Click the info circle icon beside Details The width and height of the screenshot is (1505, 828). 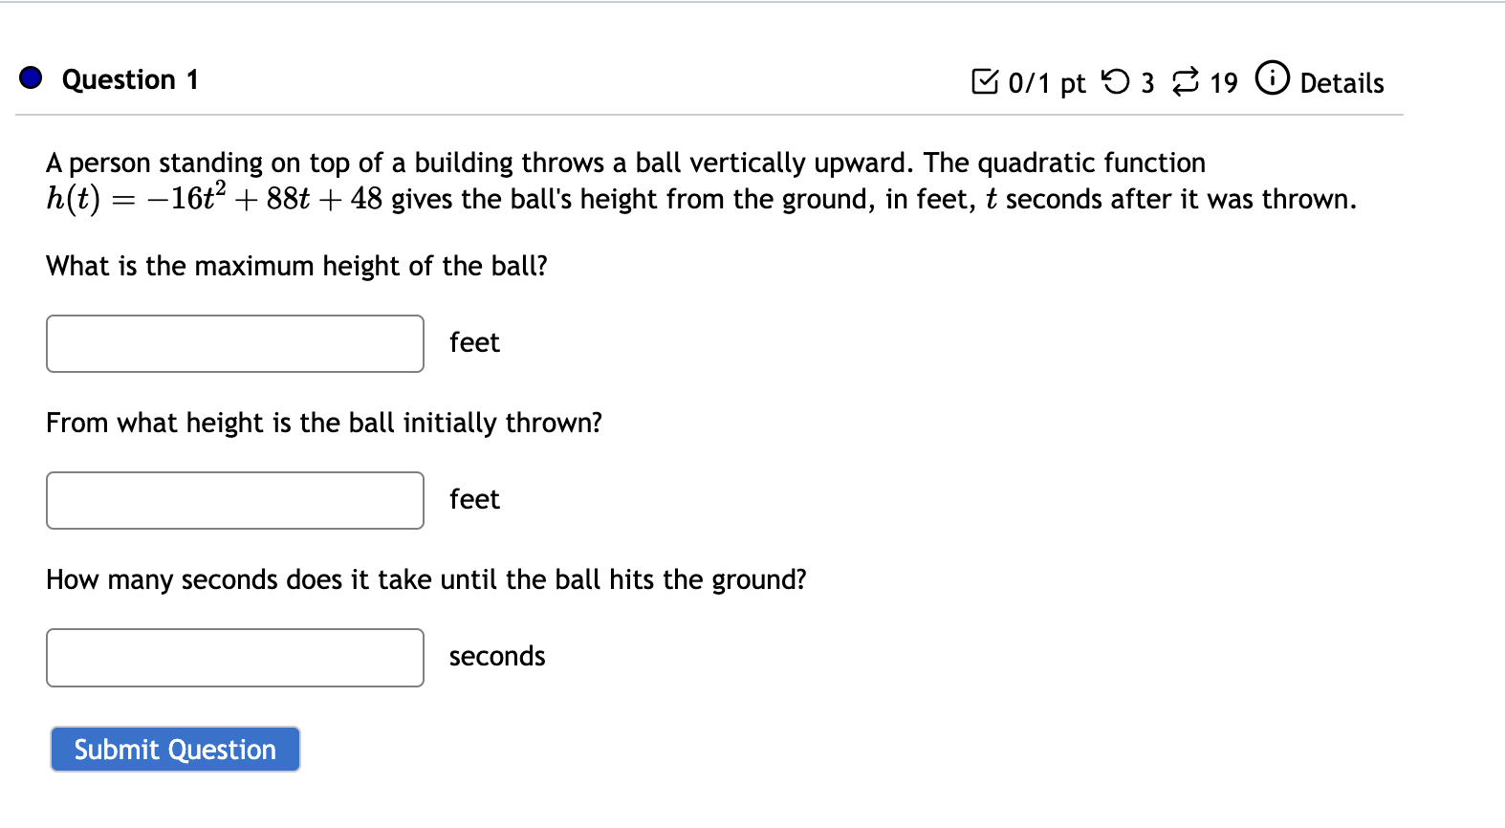(1272, 78)
